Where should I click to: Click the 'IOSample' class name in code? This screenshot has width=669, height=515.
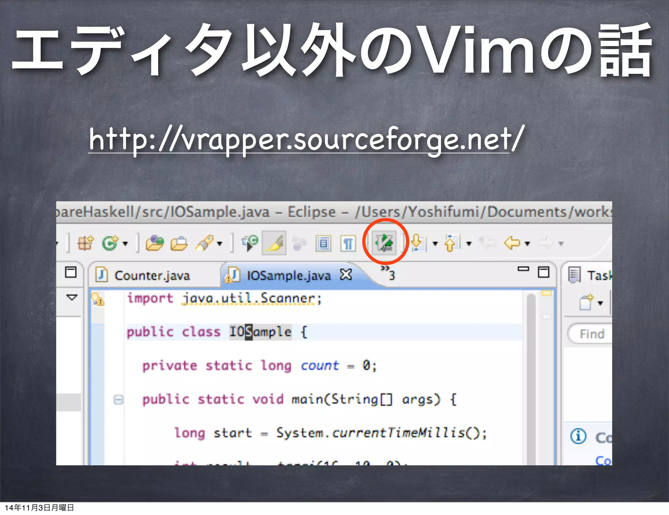click(260, 332)
